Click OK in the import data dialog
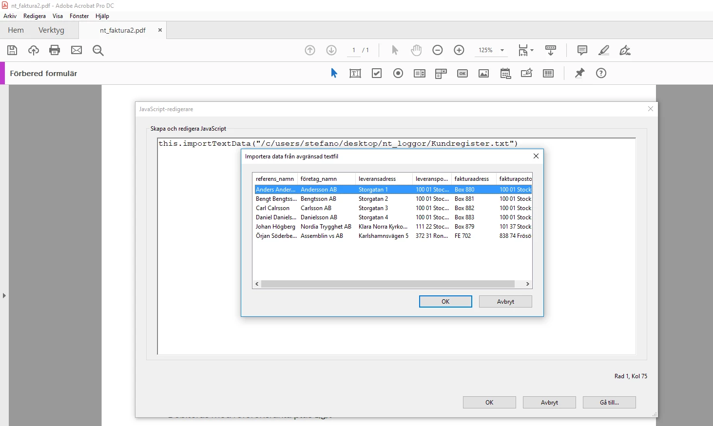The image size is (713, 426). point(445,302)
